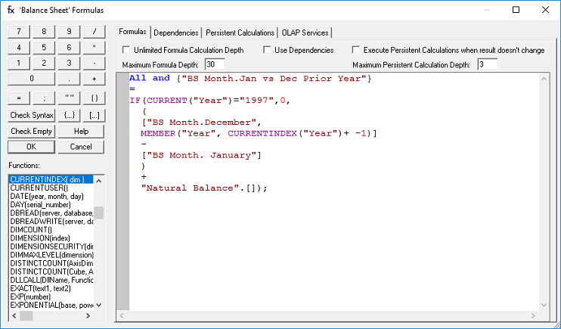Click the Maximum Persistent Calculation Depth field

(488, 64)
